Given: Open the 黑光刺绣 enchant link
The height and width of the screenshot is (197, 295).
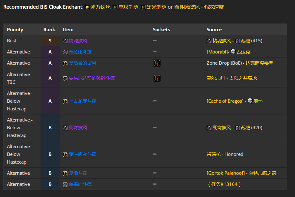Looking at the screenshot, I should (156, 7).
